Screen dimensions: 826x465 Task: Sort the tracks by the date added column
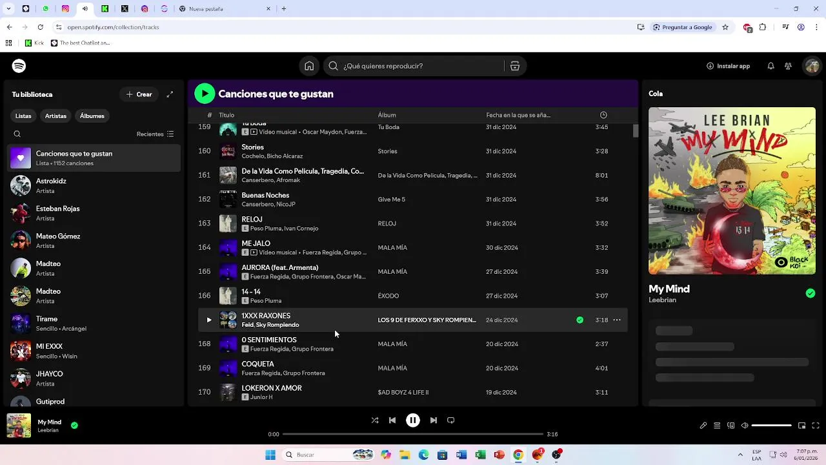click(518, 115)
